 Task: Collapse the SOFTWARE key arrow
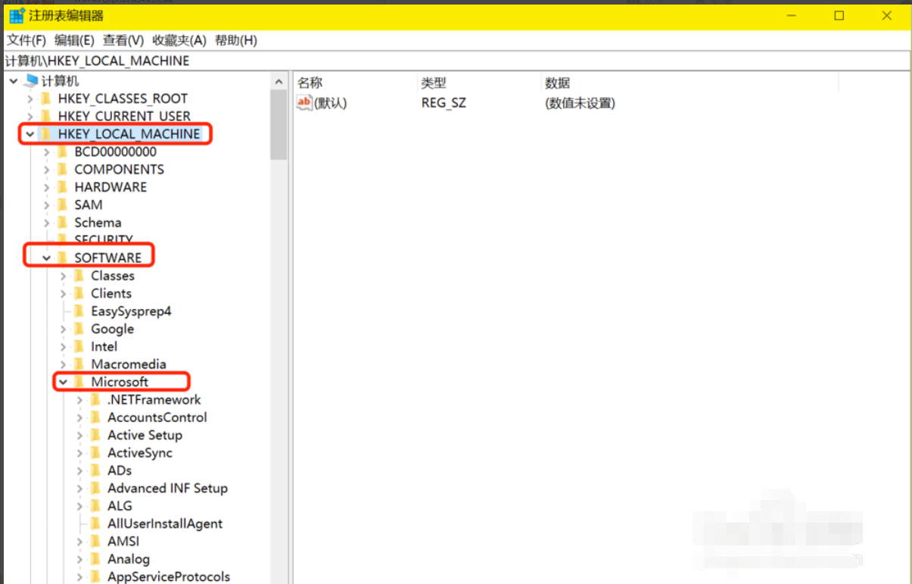(x=47, y=258)
